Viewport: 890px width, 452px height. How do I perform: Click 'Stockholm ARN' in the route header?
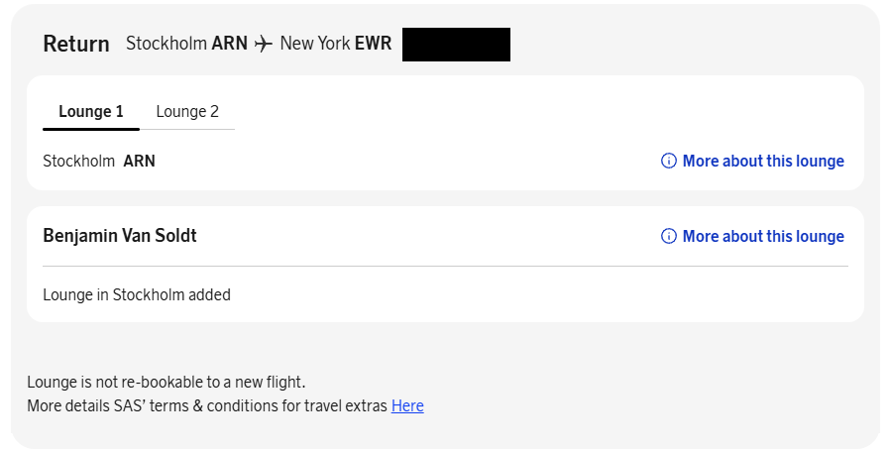coord(186,44)
